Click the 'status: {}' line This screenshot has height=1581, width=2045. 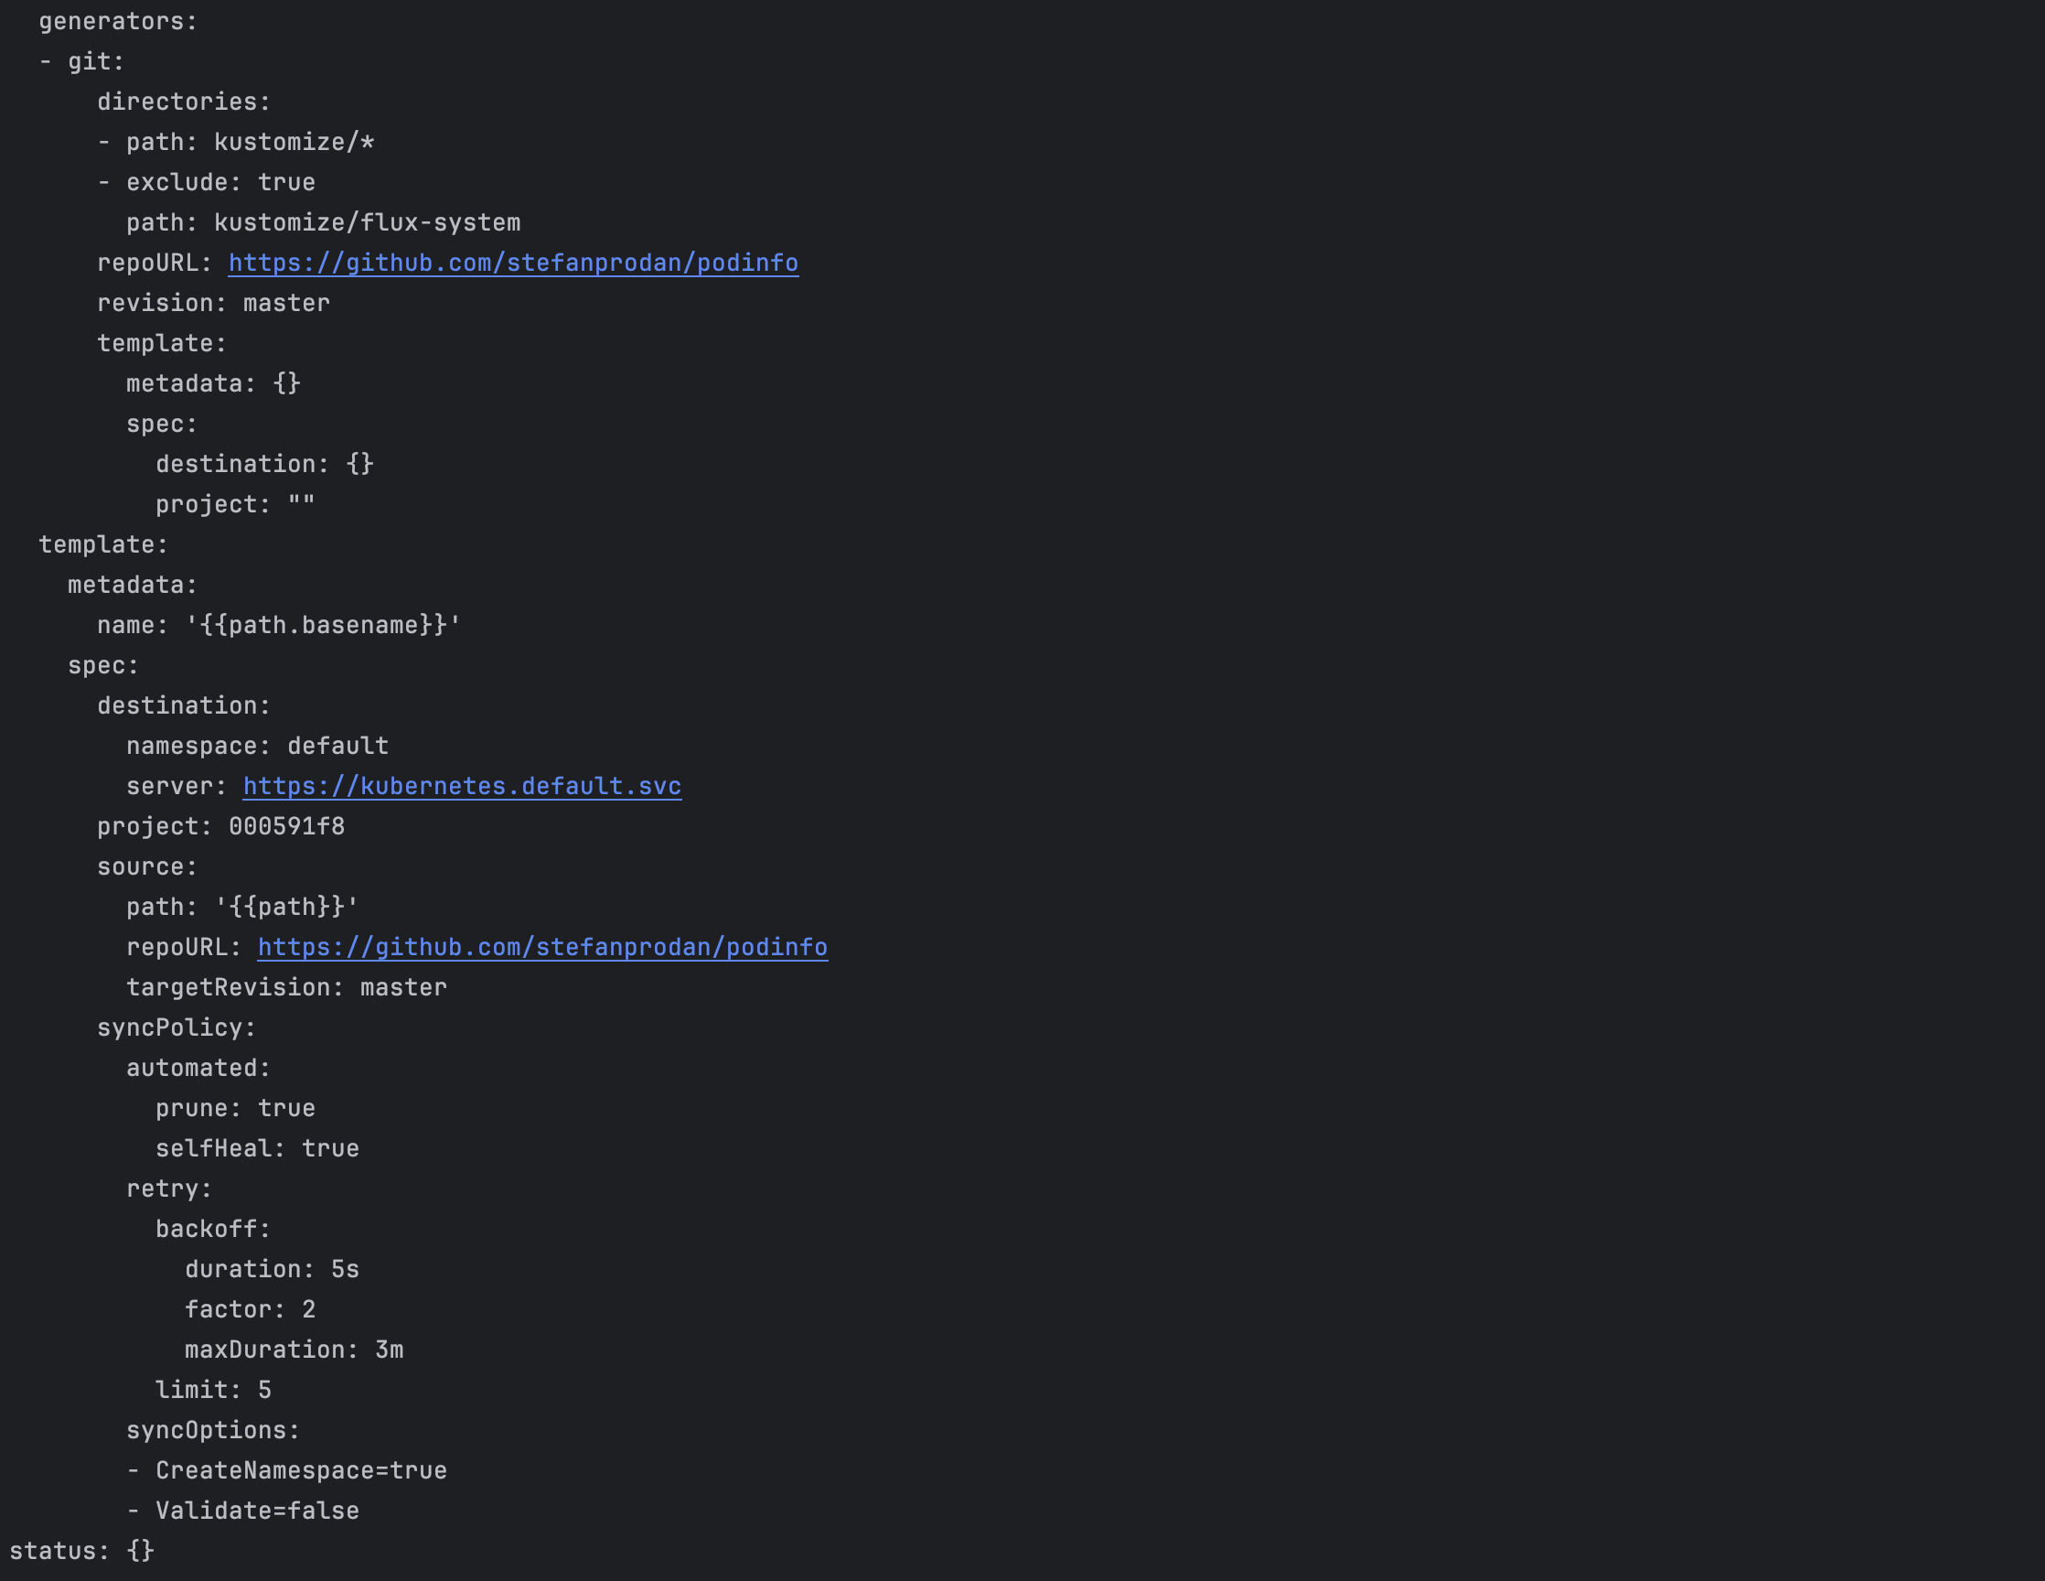pyautogui.click(x=82, y=1552)
